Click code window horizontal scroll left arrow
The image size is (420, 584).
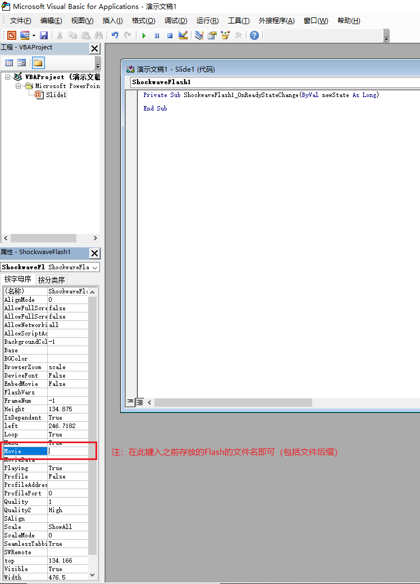[149, 402]
